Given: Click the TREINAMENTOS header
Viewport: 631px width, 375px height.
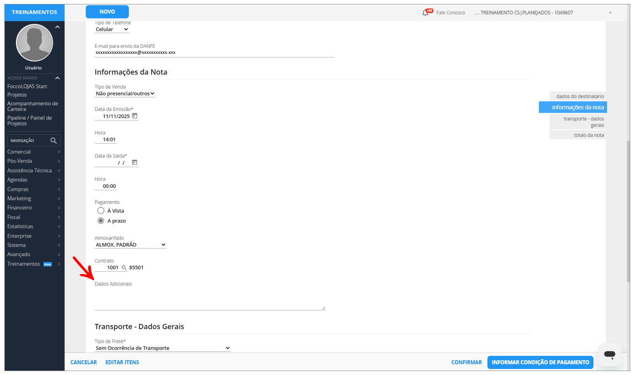Looking at the screenshot, I should pyautogui.click(x=35, y=12).
